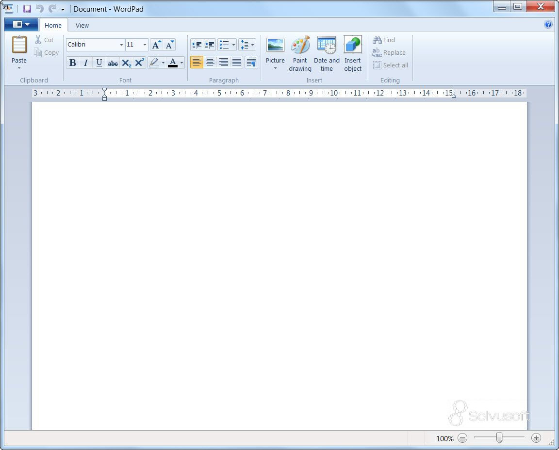Click the Cut scissors command

click(44, 40)
